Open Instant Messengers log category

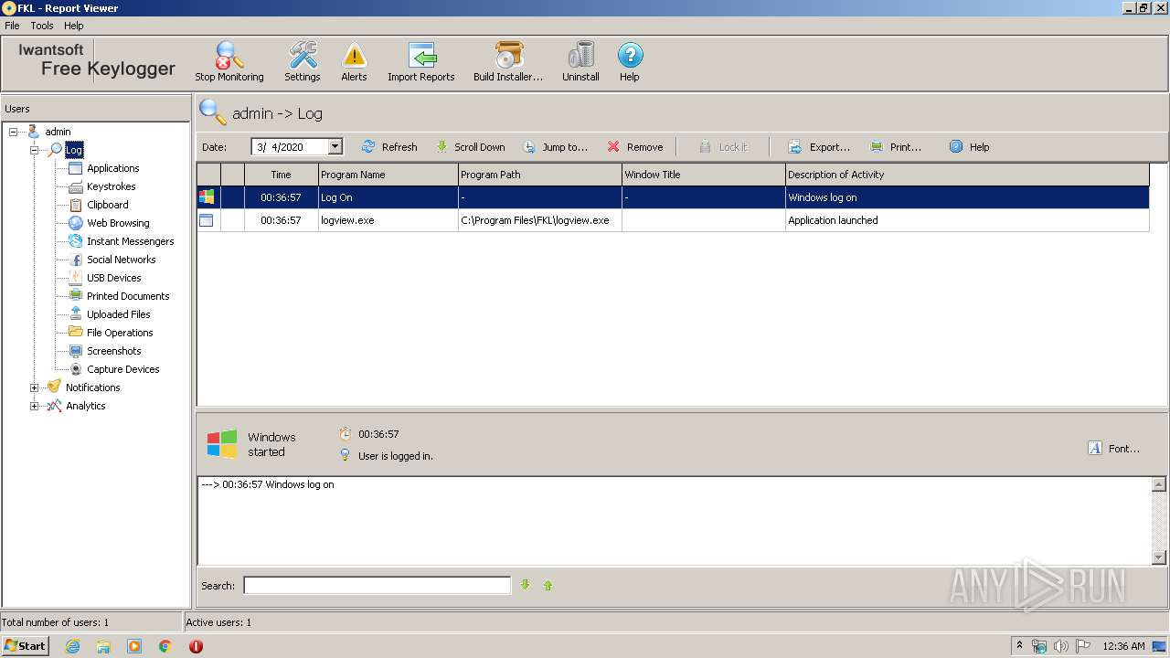130,241
